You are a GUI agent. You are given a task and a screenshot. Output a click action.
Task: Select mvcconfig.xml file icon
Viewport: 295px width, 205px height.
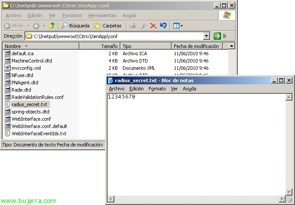tap(7, 68)
